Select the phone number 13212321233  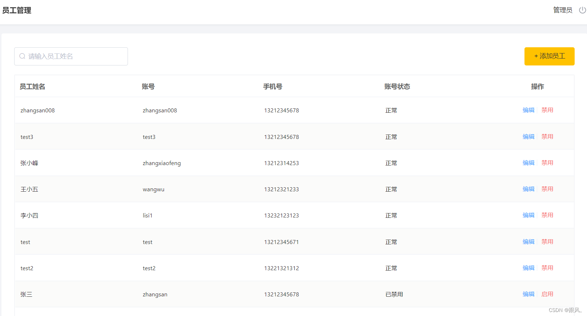click(x=282, y=189)
